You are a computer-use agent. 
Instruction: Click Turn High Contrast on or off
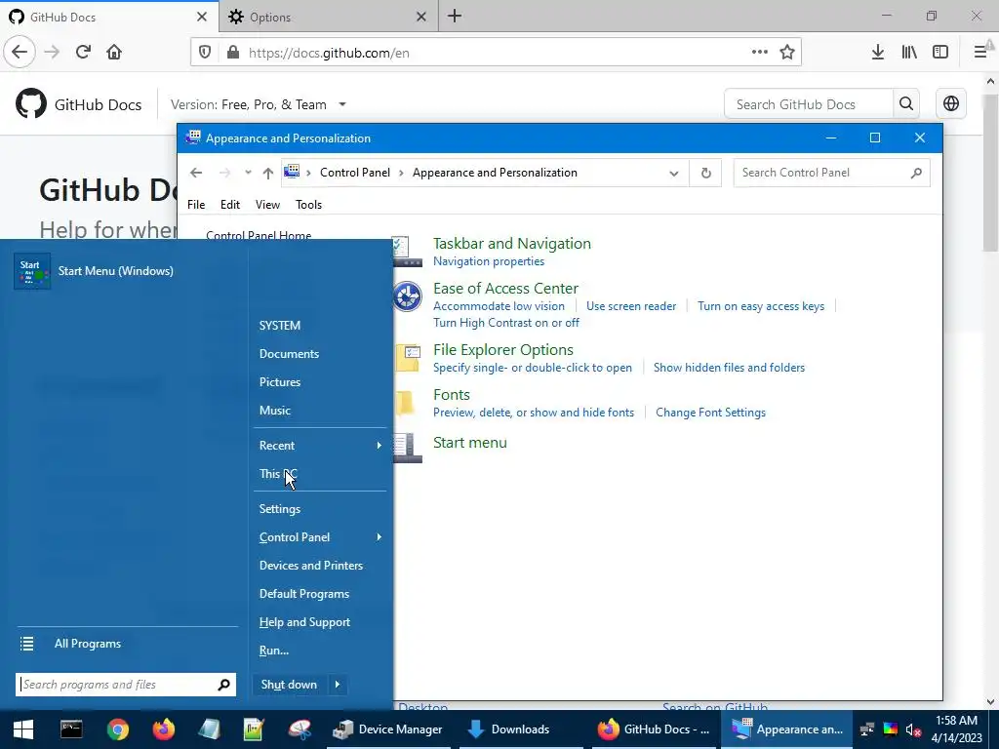(x=506, y=323)
